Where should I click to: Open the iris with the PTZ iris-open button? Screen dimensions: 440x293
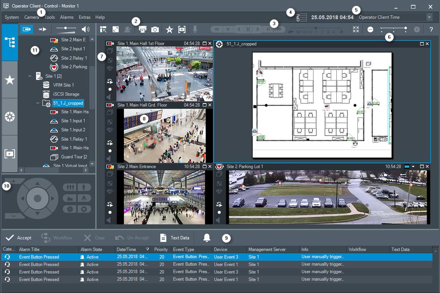tap(84, 209)
